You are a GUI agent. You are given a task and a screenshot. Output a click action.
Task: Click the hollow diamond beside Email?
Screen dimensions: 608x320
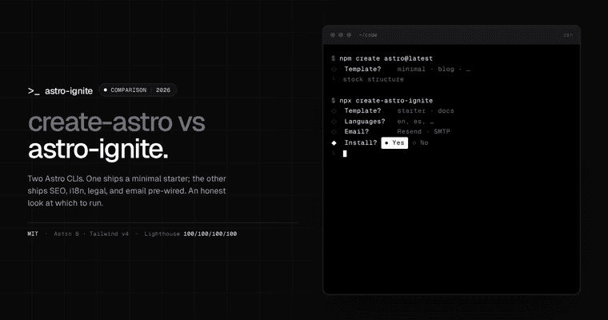tap(334, 132)
